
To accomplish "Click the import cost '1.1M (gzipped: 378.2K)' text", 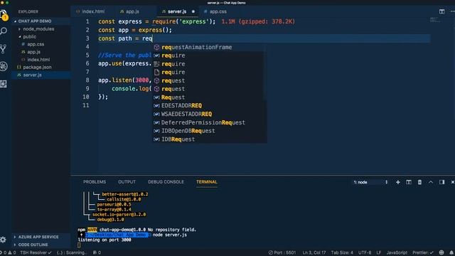I will pyautogui.click(x=258, y=21).
